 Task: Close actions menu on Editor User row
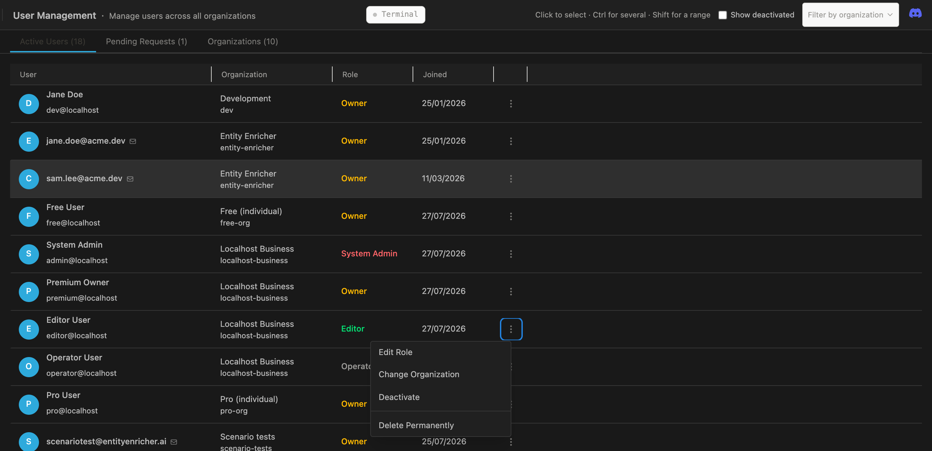coord(511,329)
